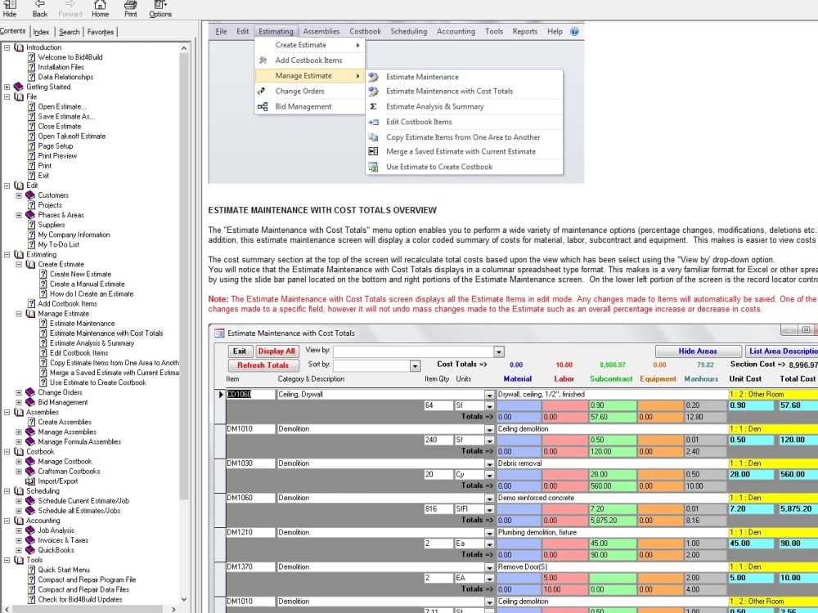Click the Back navigation icon
The height and width of the screenshot is (613, 818).
coord(38,10)
